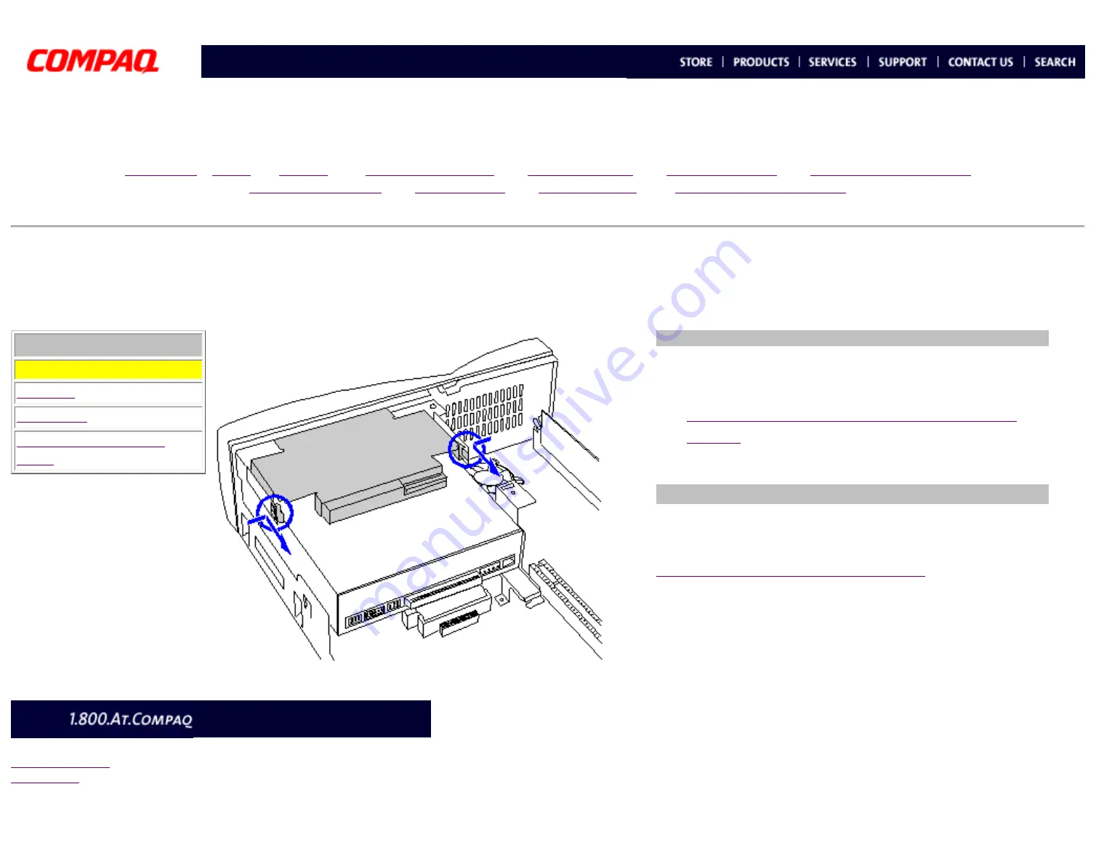Go to PRODUCTS in the header
The width and height of the screenshot is (1096, 864).
click(x=761, y=63)
